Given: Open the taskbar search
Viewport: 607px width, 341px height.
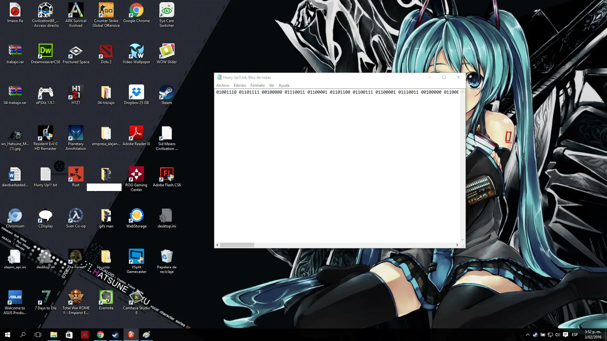Looking at the screenshot, I should pos(23,335).
